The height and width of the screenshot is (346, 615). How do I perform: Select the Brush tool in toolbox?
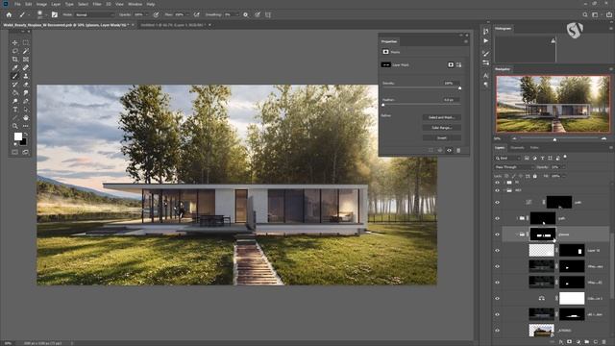(15, 76)
